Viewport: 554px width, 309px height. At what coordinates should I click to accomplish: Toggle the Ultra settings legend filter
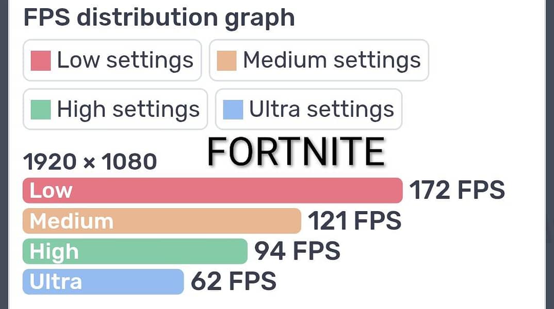[308, 109]
